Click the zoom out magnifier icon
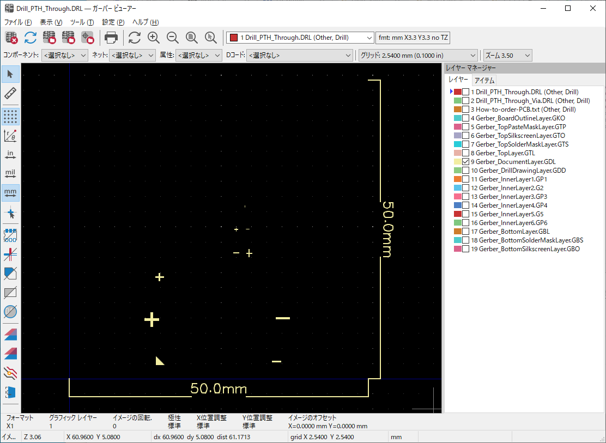 (173, 38)
